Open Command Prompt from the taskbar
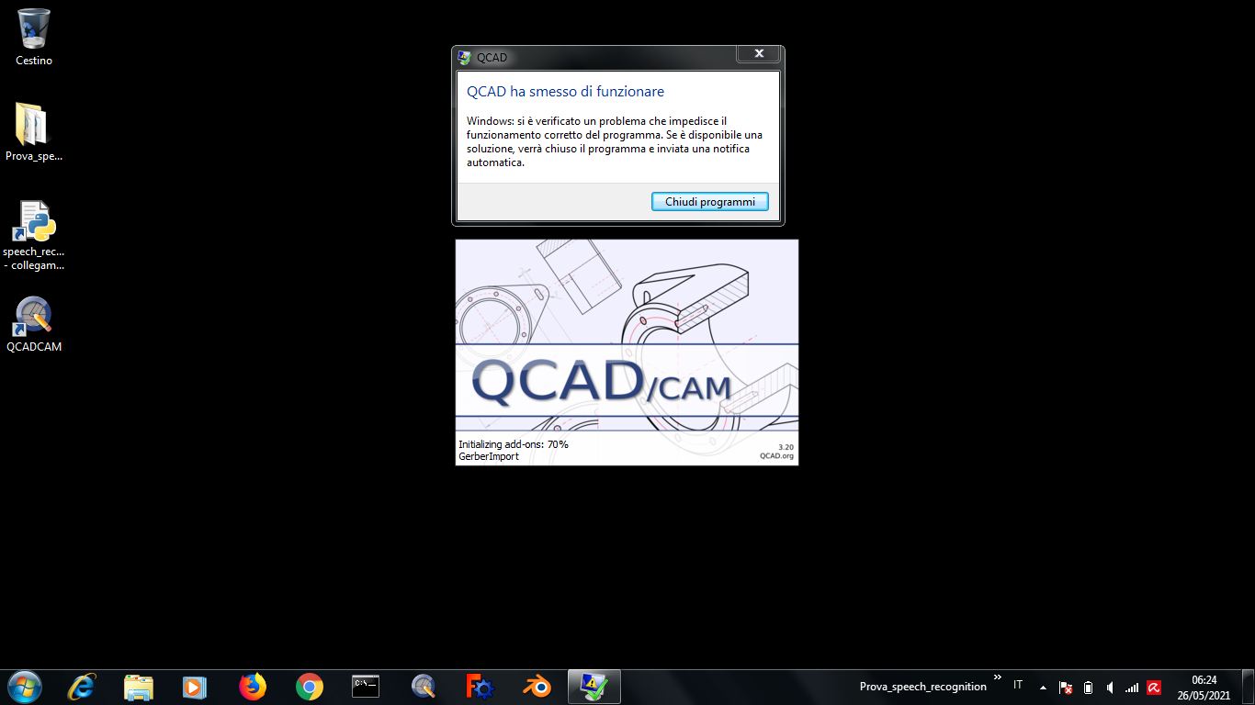Image resolution: width=1255 pixels, height=705 pixels. [366, 687]
